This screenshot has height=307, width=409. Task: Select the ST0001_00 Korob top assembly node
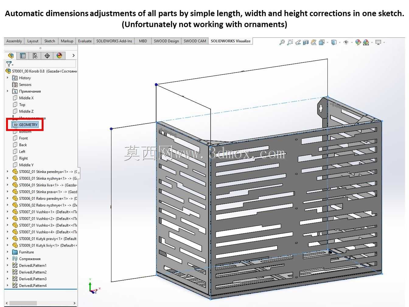point(41,71)
